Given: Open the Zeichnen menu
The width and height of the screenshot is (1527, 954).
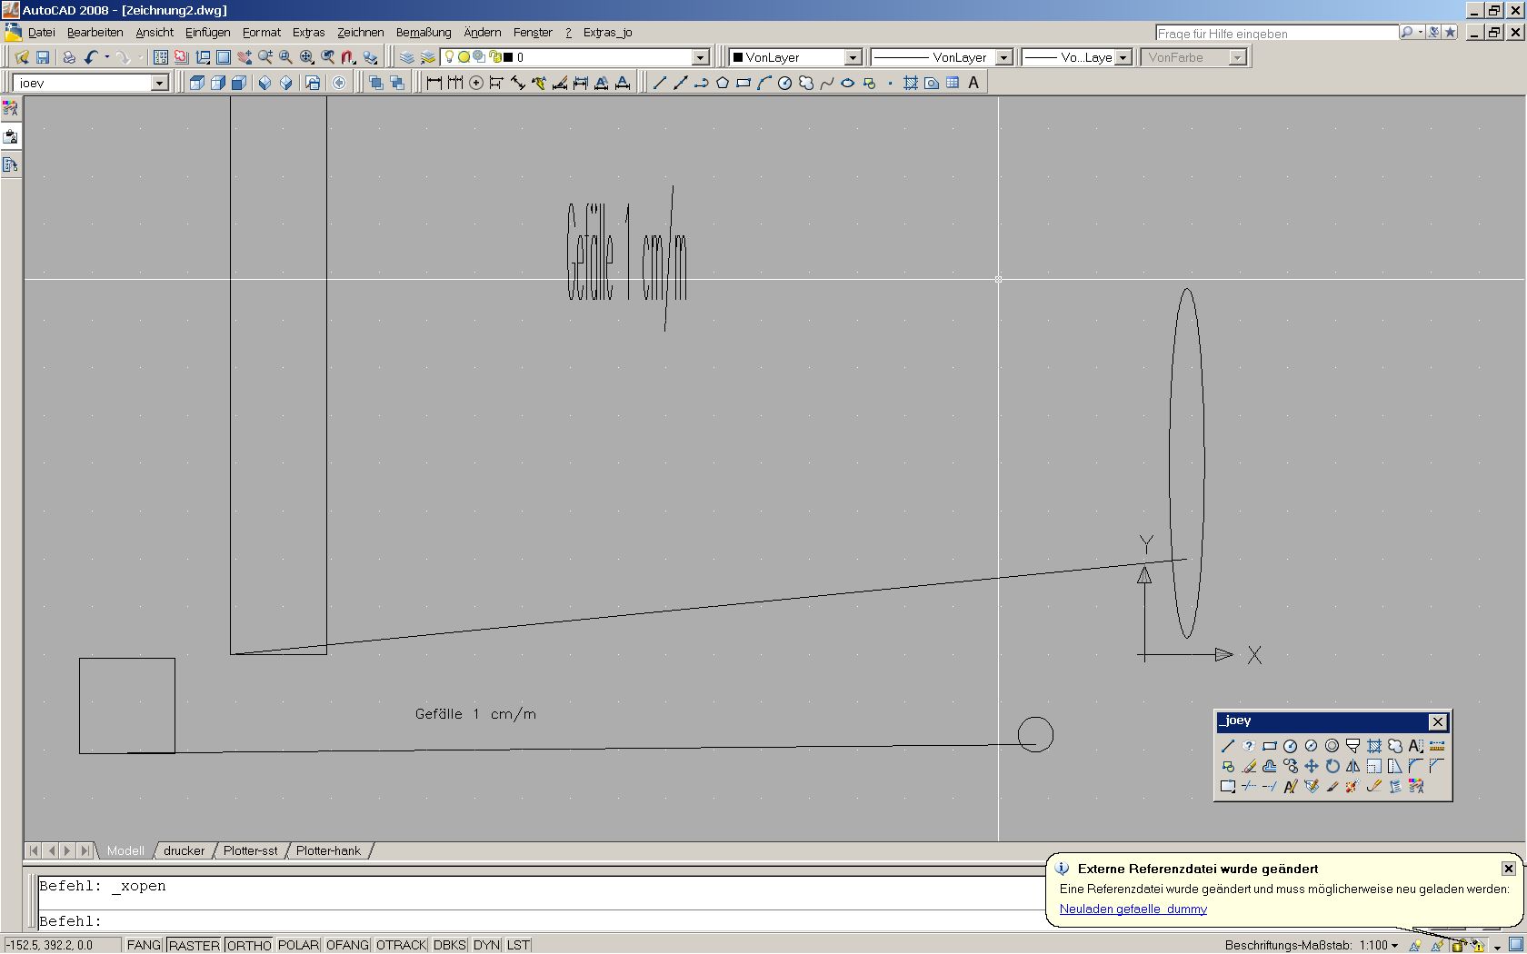Looking at the screenshot, I should 360,32.
